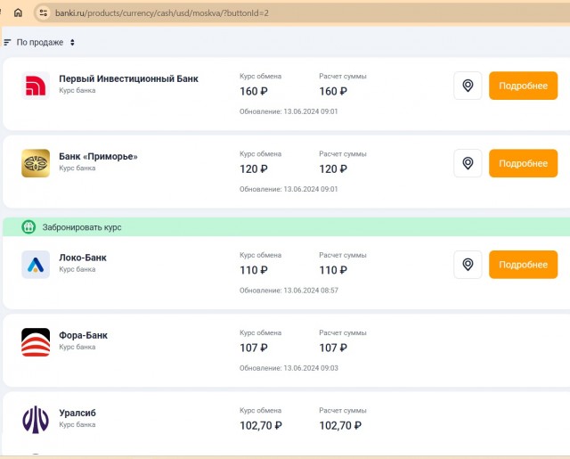
Task: Open the Фора-Банк name link
Action: [83, 335]
